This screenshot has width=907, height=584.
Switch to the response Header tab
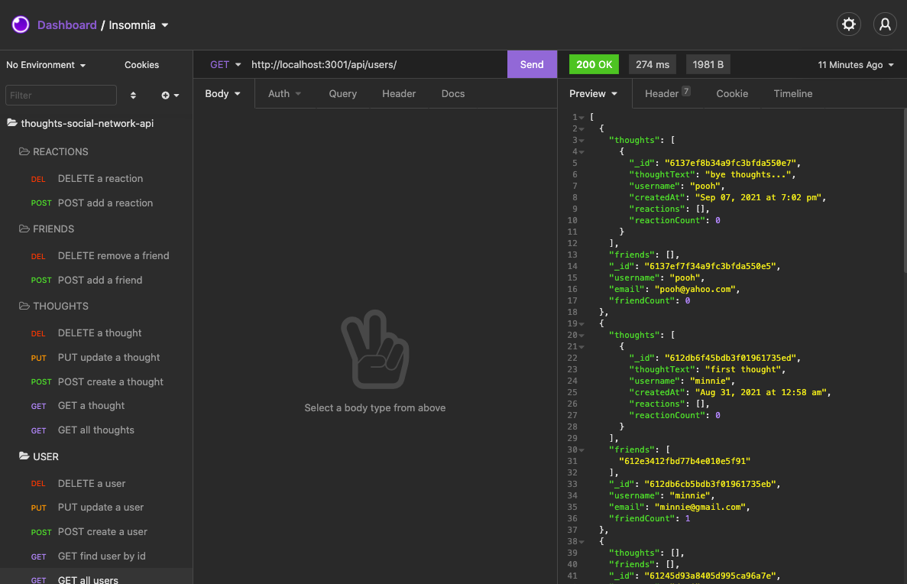tap(668, 94)
